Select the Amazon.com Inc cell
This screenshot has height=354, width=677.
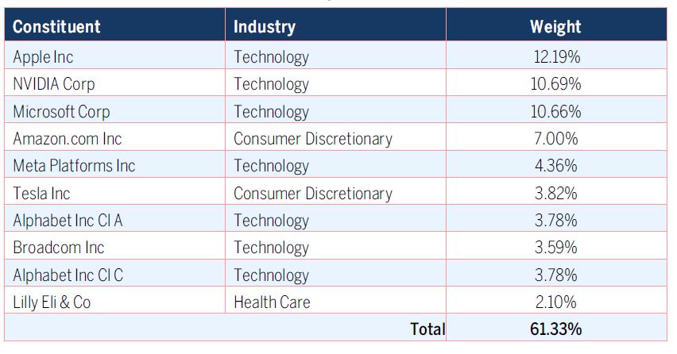(68, 139)
